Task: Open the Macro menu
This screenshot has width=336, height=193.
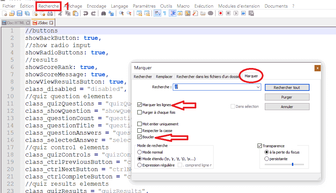Action: click(183, 6)
